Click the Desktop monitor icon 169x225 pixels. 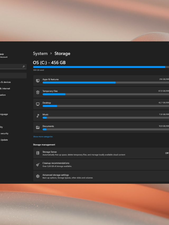[38, 104]
